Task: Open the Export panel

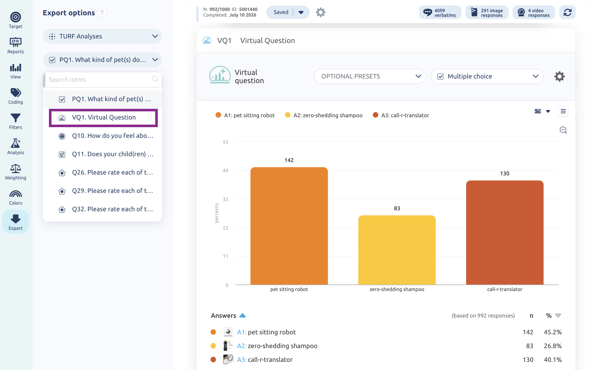Action: pos(16,222)
